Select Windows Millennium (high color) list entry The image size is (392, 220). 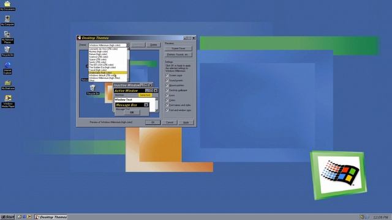(108, 78)
